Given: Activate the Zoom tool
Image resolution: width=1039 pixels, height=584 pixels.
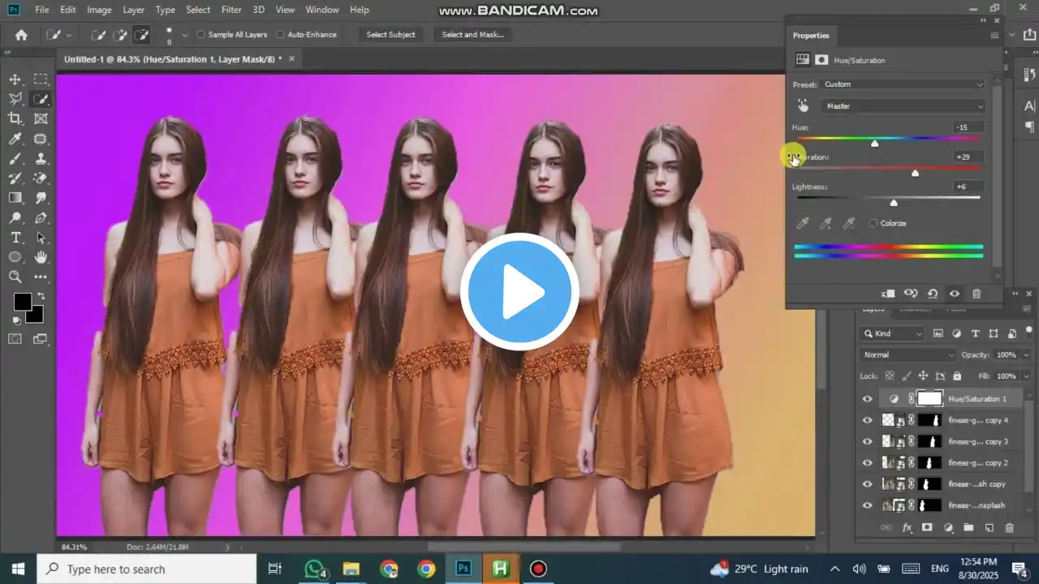Looking at the screenshot, I should (x=15, y=277).
